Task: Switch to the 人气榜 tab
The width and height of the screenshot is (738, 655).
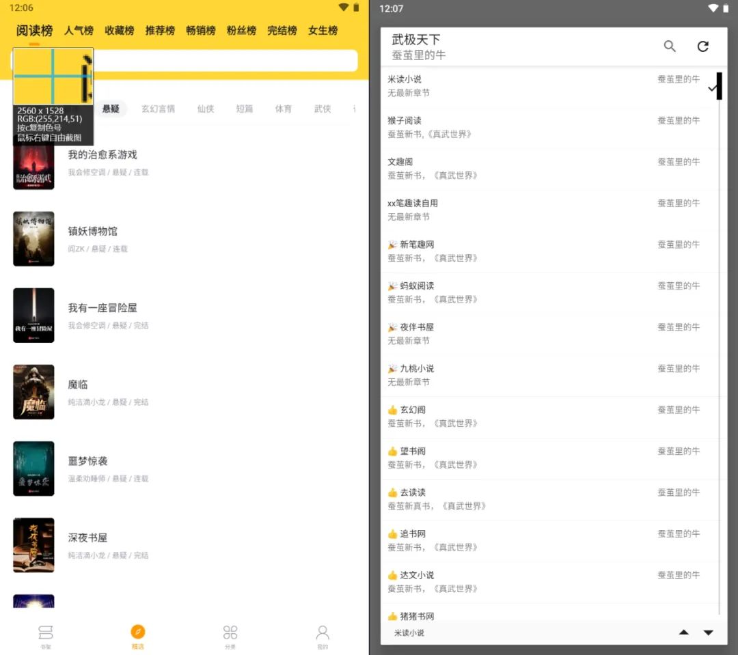Action: tap(79, 31)
